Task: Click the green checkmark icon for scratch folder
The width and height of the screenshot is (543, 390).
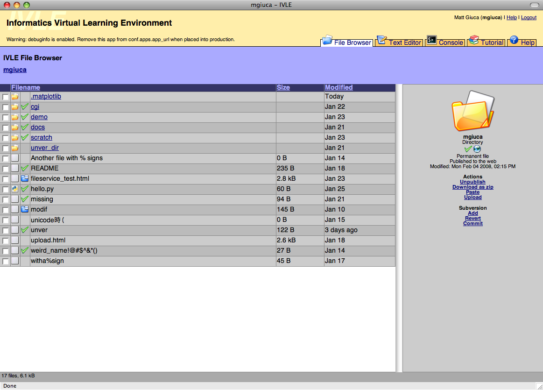Action: tap(25, 137)
